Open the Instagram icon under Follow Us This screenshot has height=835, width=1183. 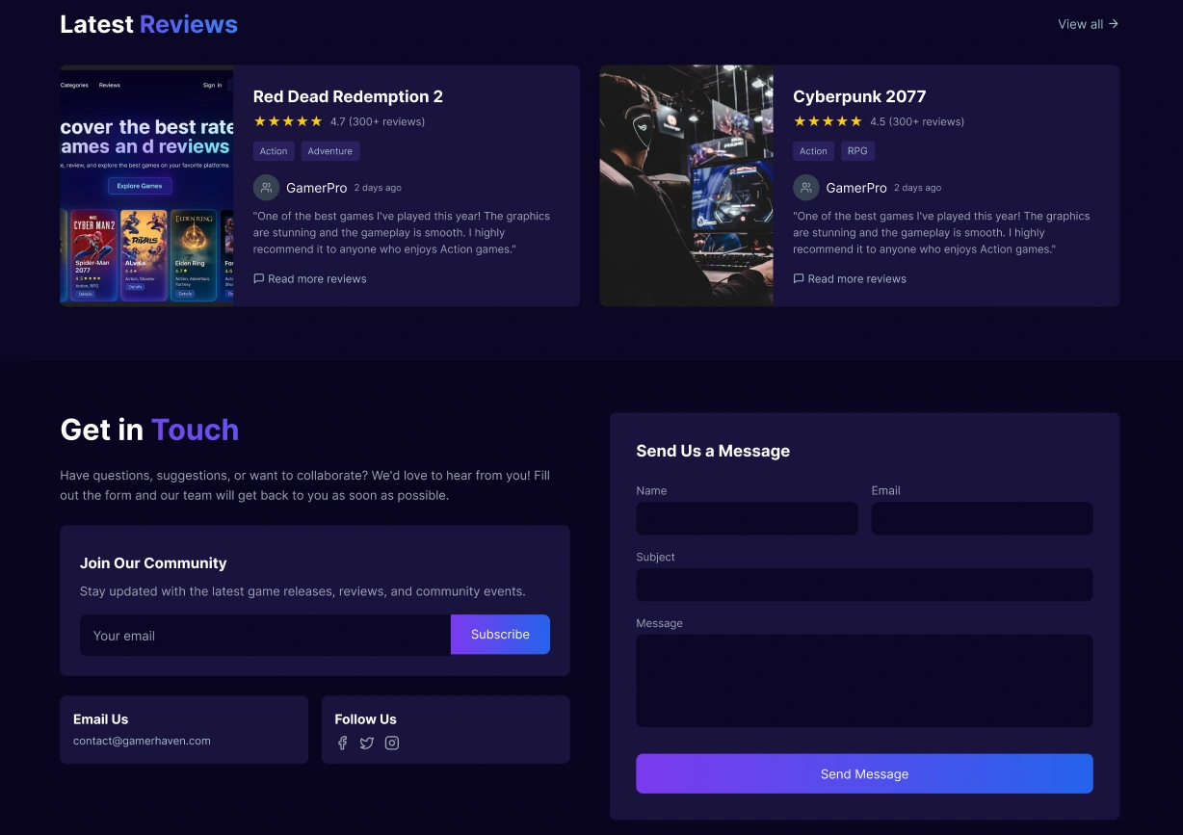pos(392,743)
